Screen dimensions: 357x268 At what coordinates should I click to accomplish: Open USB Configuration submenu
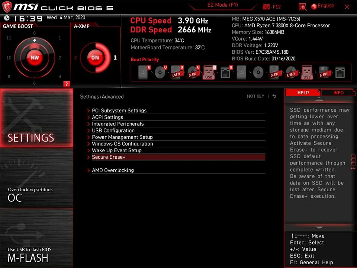176,130
